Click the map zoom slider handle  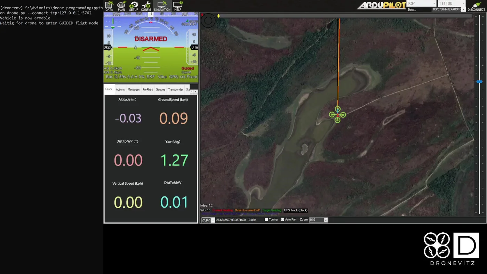pos(479,81)
